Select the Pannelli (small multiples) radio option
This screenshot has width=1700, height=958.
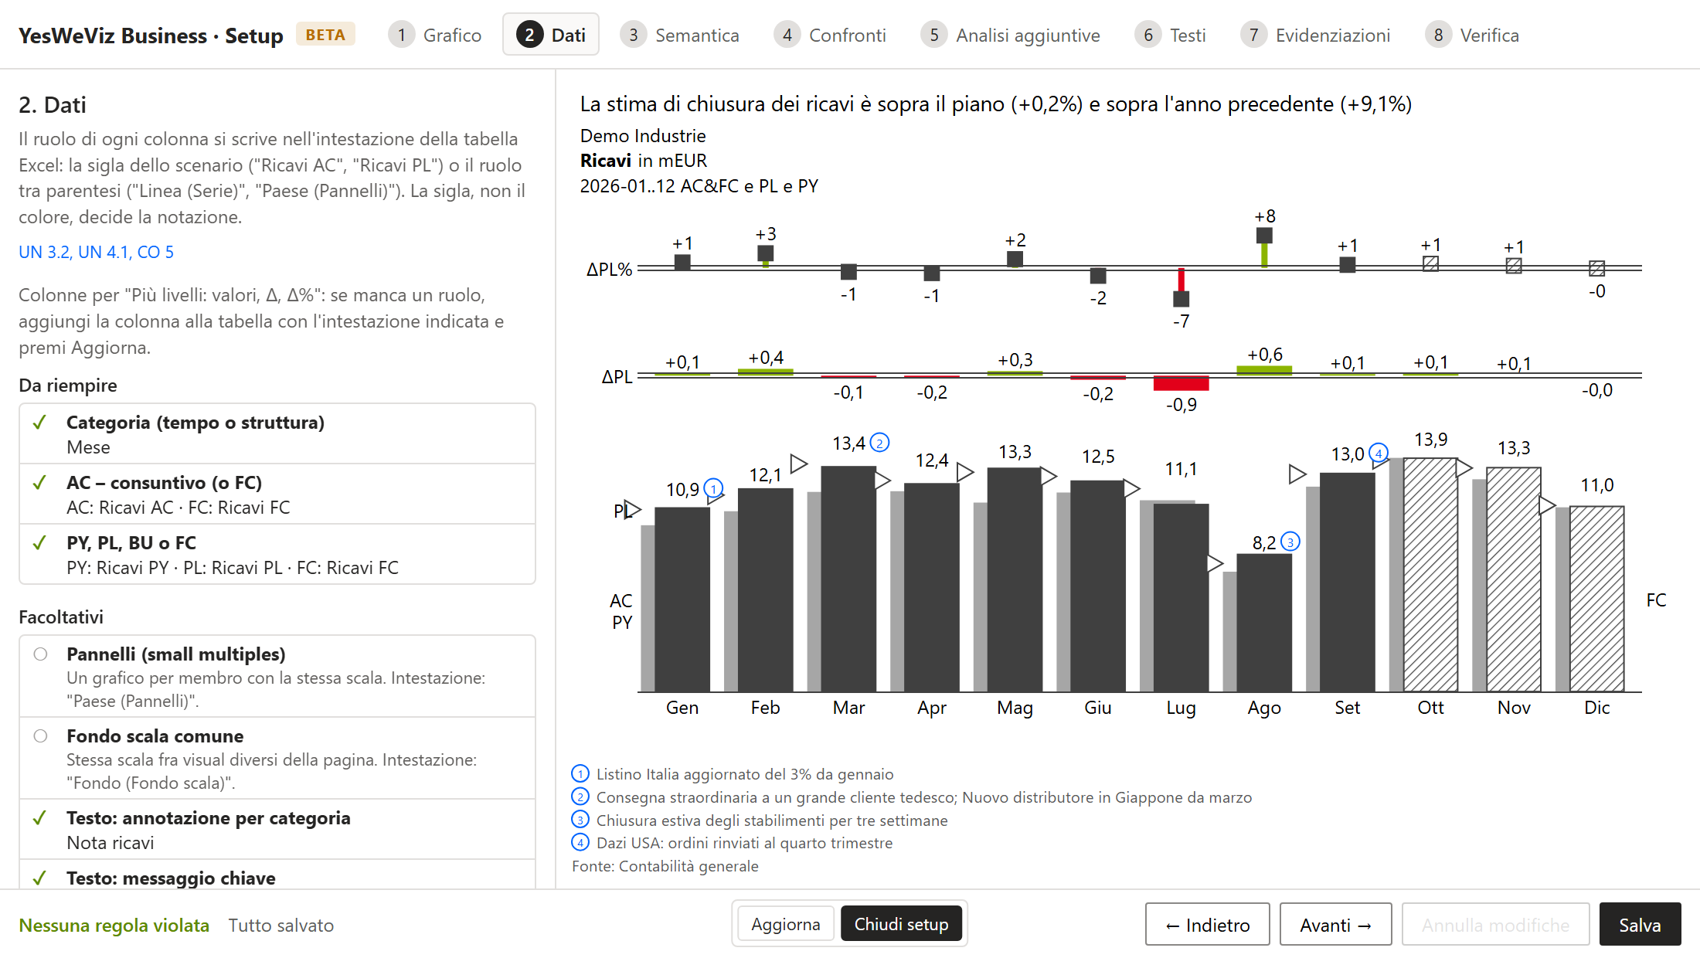click(x=41, y=654)
